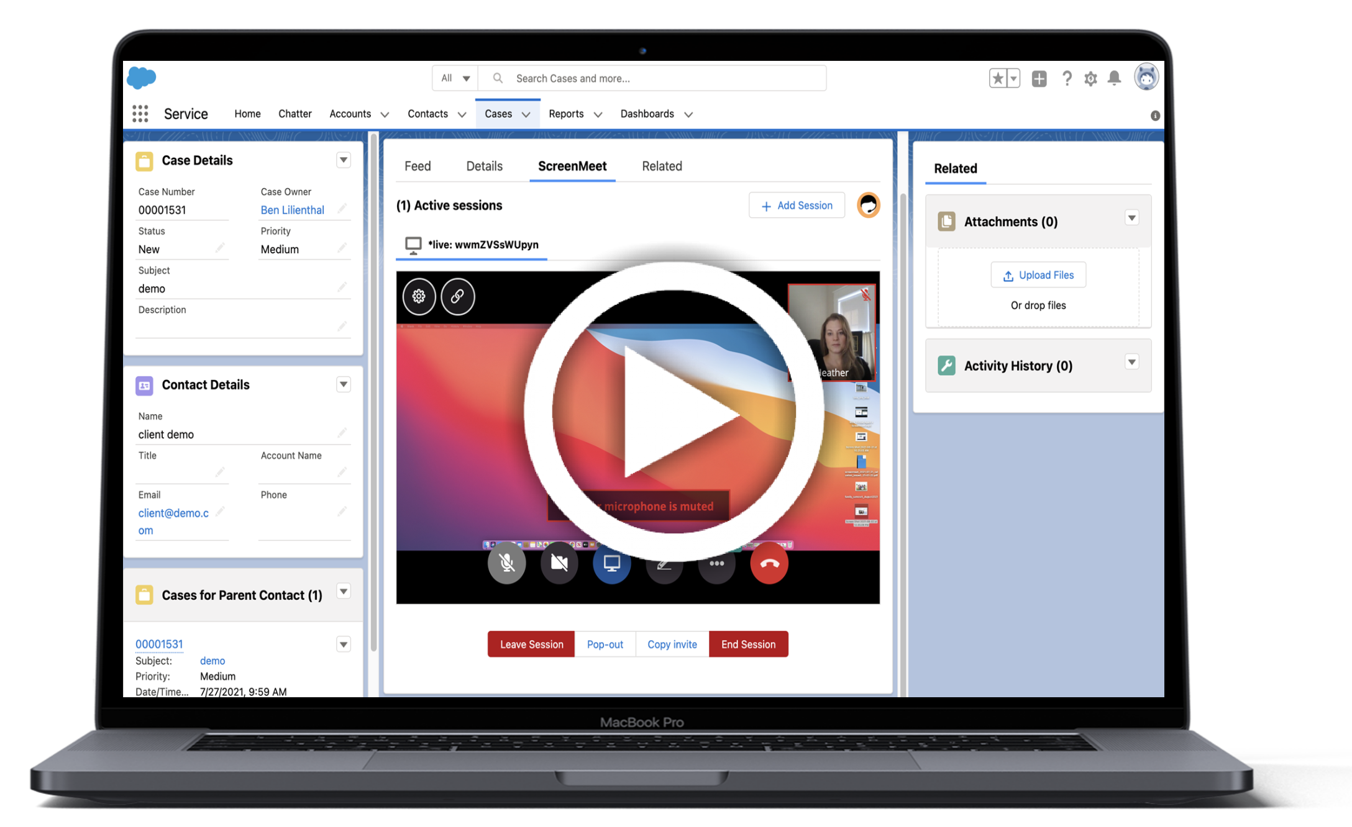Select the Related tab
This screenshot has height=827, width=1352.
pyautogui.click(x=660, y=165)
